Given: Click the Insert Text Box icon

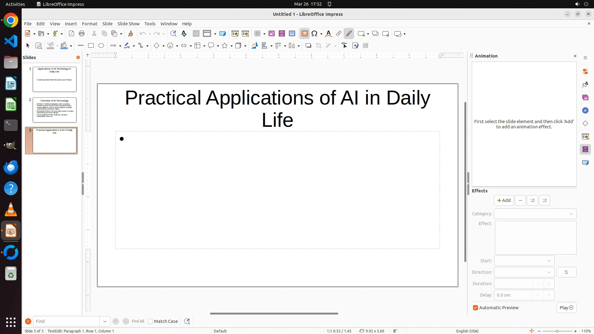Looking at the screenshot, I should point(304,34).
